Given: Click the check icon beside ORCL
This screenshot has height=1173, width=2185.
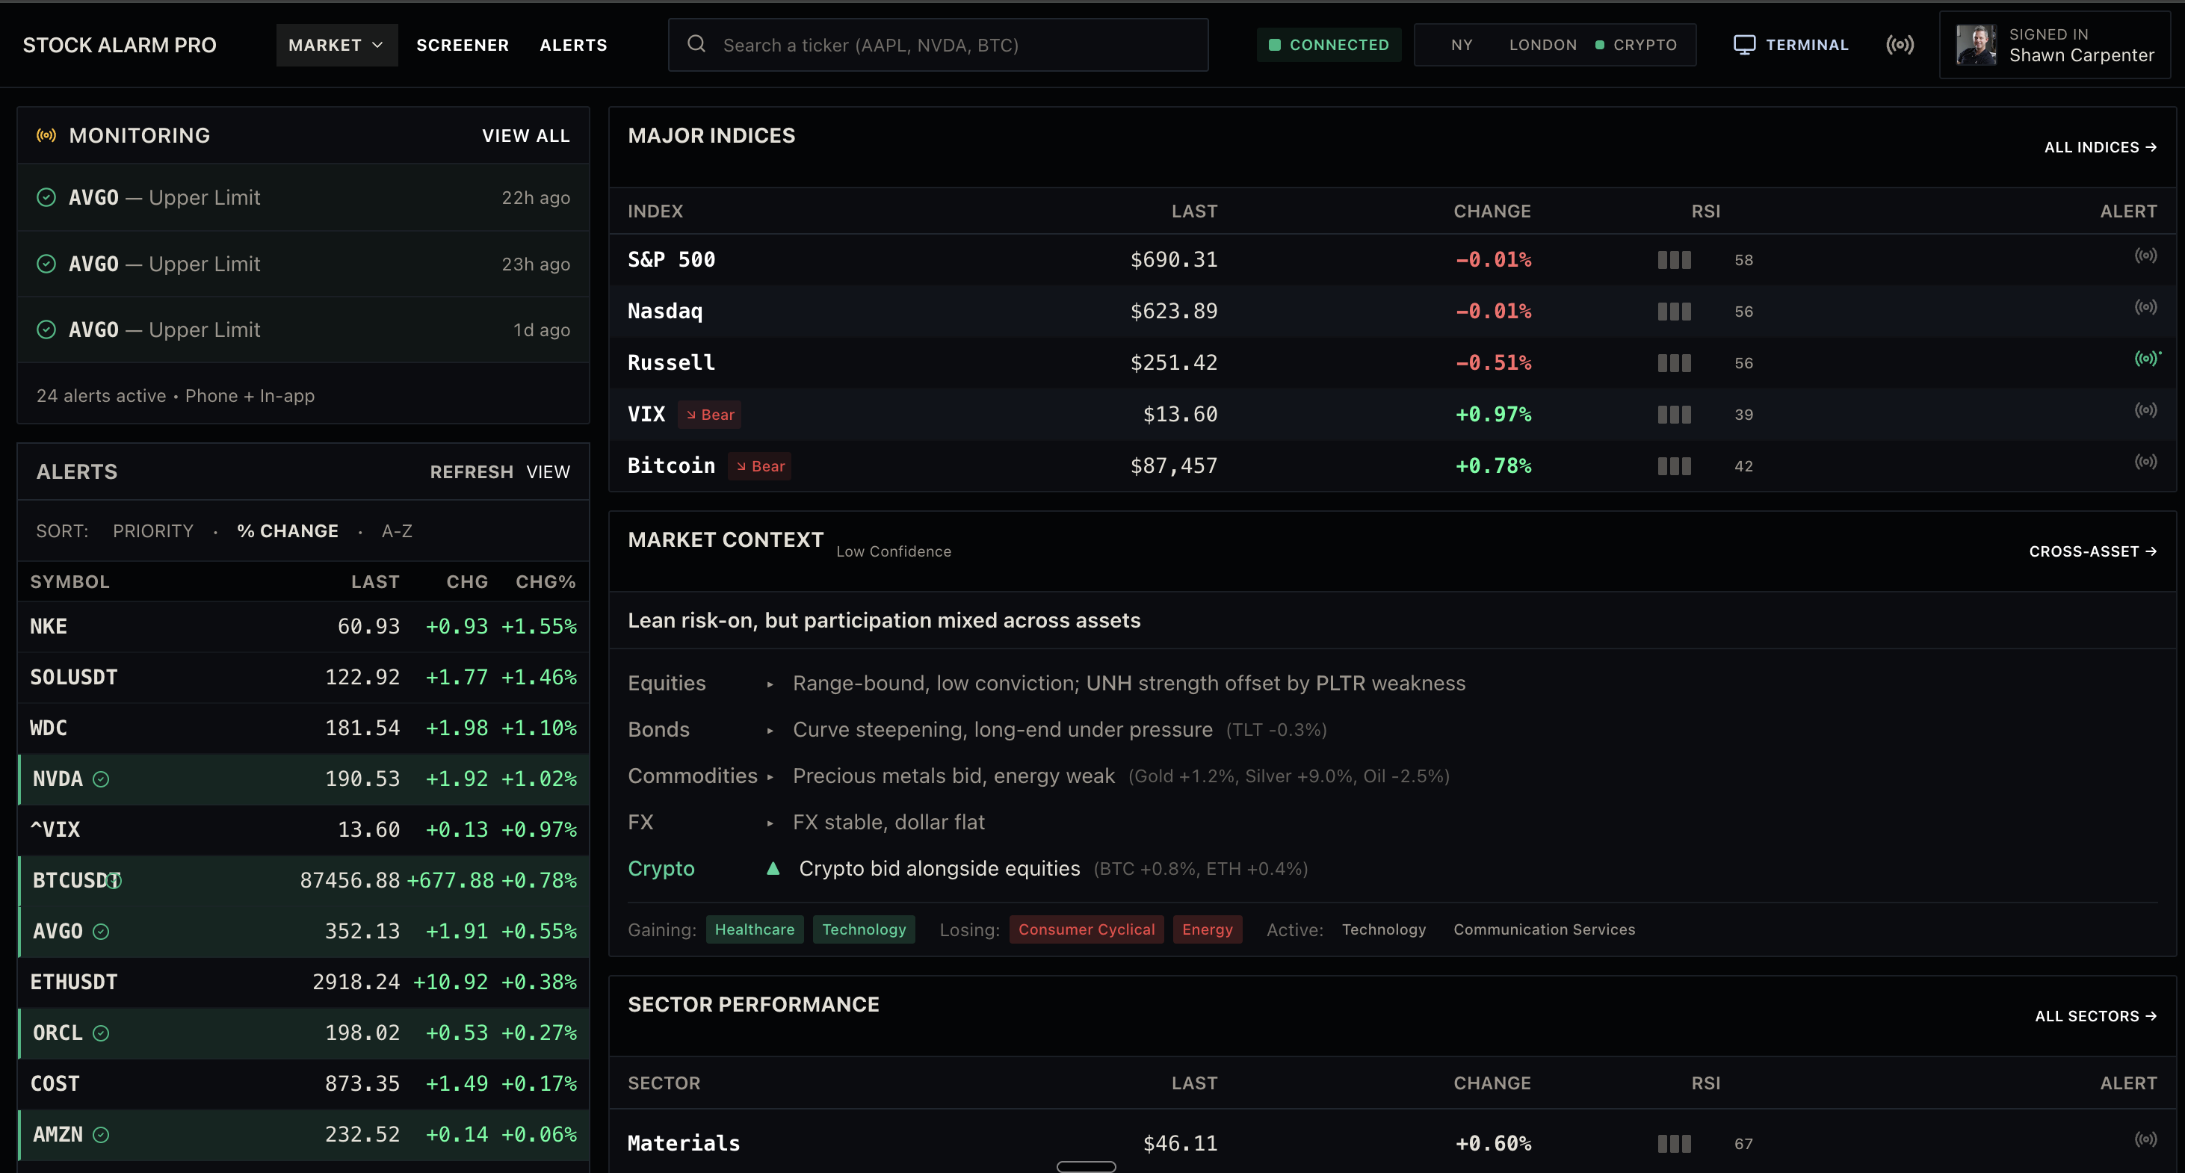Looking at the screenshot, I should coord(101,1033).
